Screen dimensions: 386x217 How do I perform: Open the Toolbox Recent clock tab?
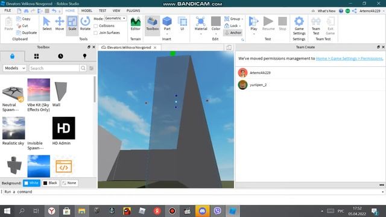pos(60,56)
